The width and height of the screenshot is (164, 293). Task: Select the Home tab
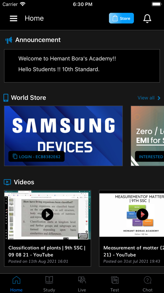tap(16, 284)
